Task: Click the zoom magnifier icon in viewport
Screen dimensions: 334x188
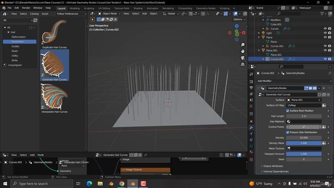Action: (x=243, y=44)
